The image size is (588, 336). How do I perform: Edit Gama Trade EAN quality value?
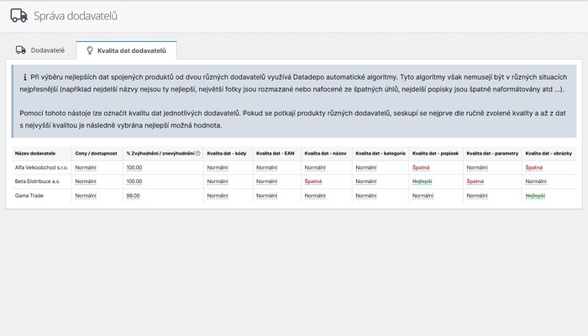click(266, 196)
